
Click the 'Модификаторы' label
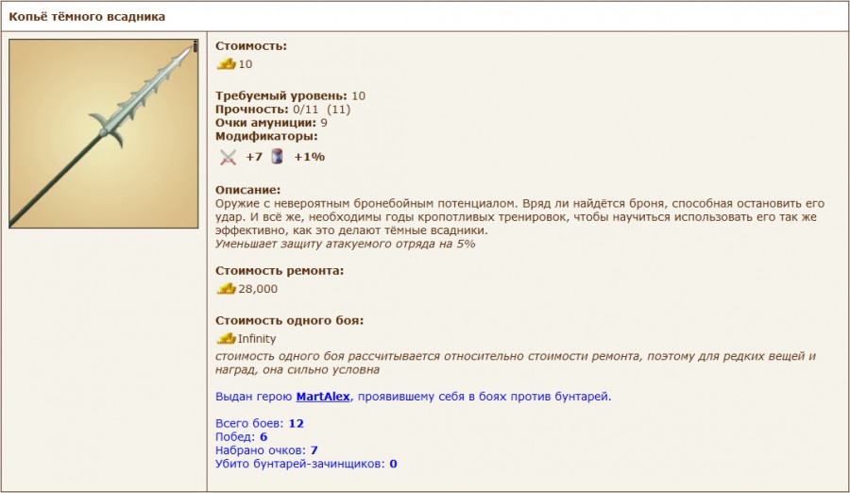click(x=266, y=136)
